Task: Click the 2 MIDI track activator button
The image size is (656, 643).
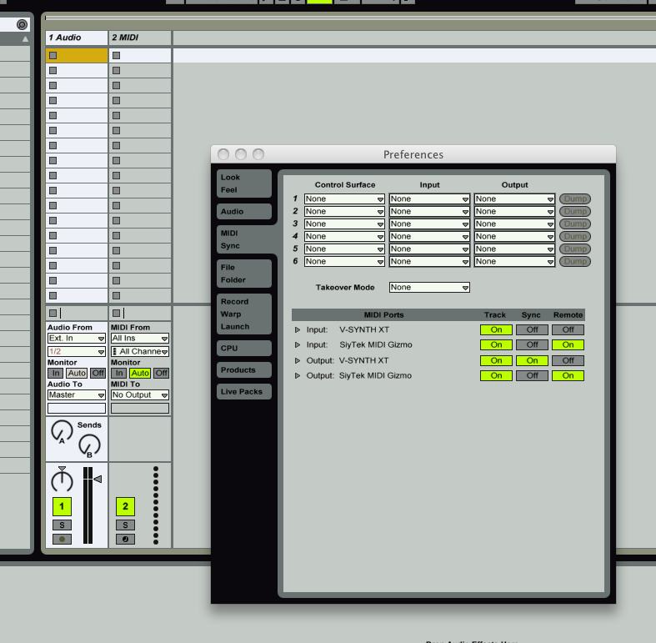Action: (125, 506)
